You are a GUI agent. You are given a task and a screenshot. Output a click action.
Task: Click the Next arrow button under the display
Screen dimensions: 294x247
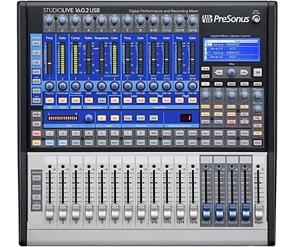(x=244, y=73)
